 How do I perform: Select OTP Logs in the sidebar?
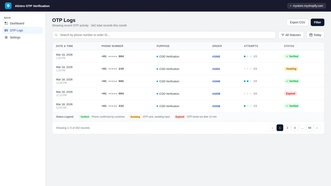23,30
